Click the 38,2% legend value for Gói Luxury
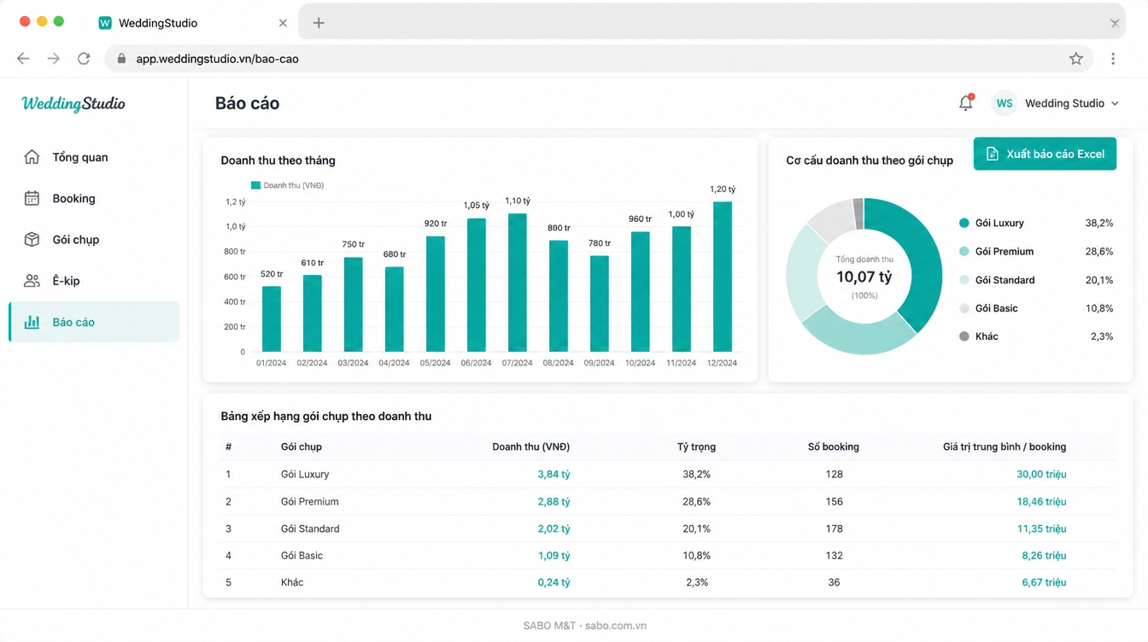 [x=1099, y=223]
